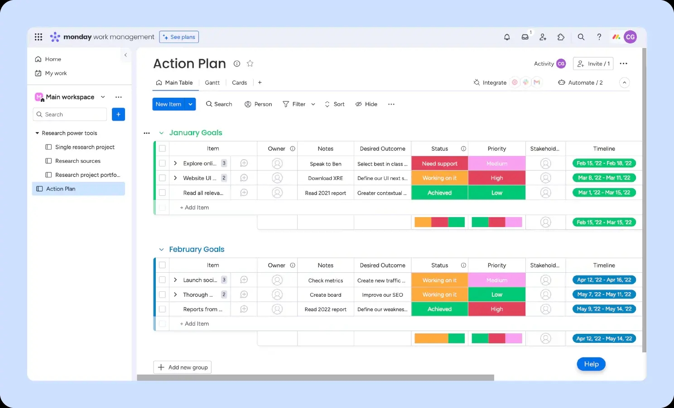The image size is (674, 408).
Task: Check the Launch soci... row checkbox
Action: point(162,280)
